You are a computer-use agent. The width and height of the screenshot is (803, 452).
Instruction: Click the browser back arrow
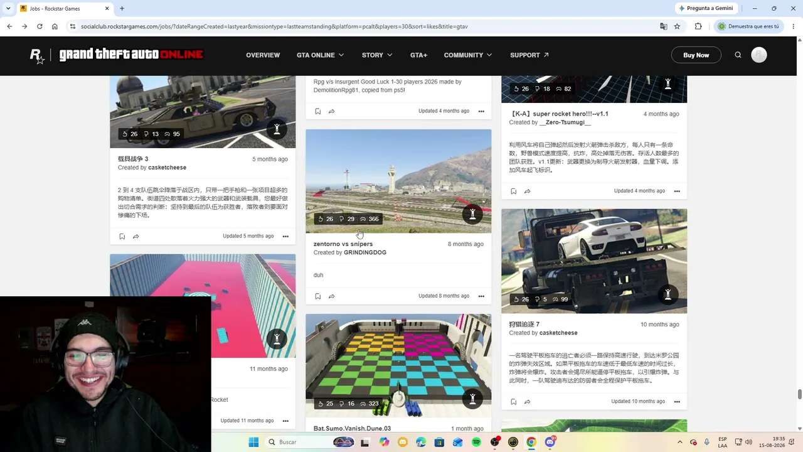[x=9, y=26]
